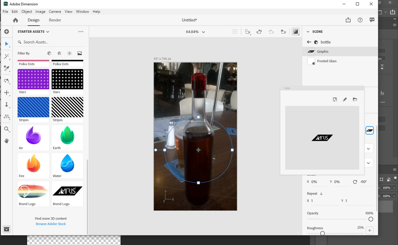The image size is (398, 245).
Task: Toggle the Render Preview button
Action: click(x=295, y=32)
